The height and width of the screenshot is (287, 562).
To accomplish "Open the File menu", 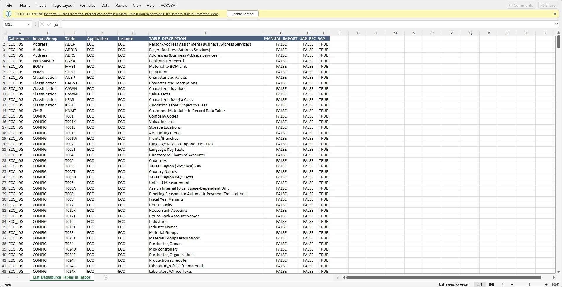I will 9,5.
